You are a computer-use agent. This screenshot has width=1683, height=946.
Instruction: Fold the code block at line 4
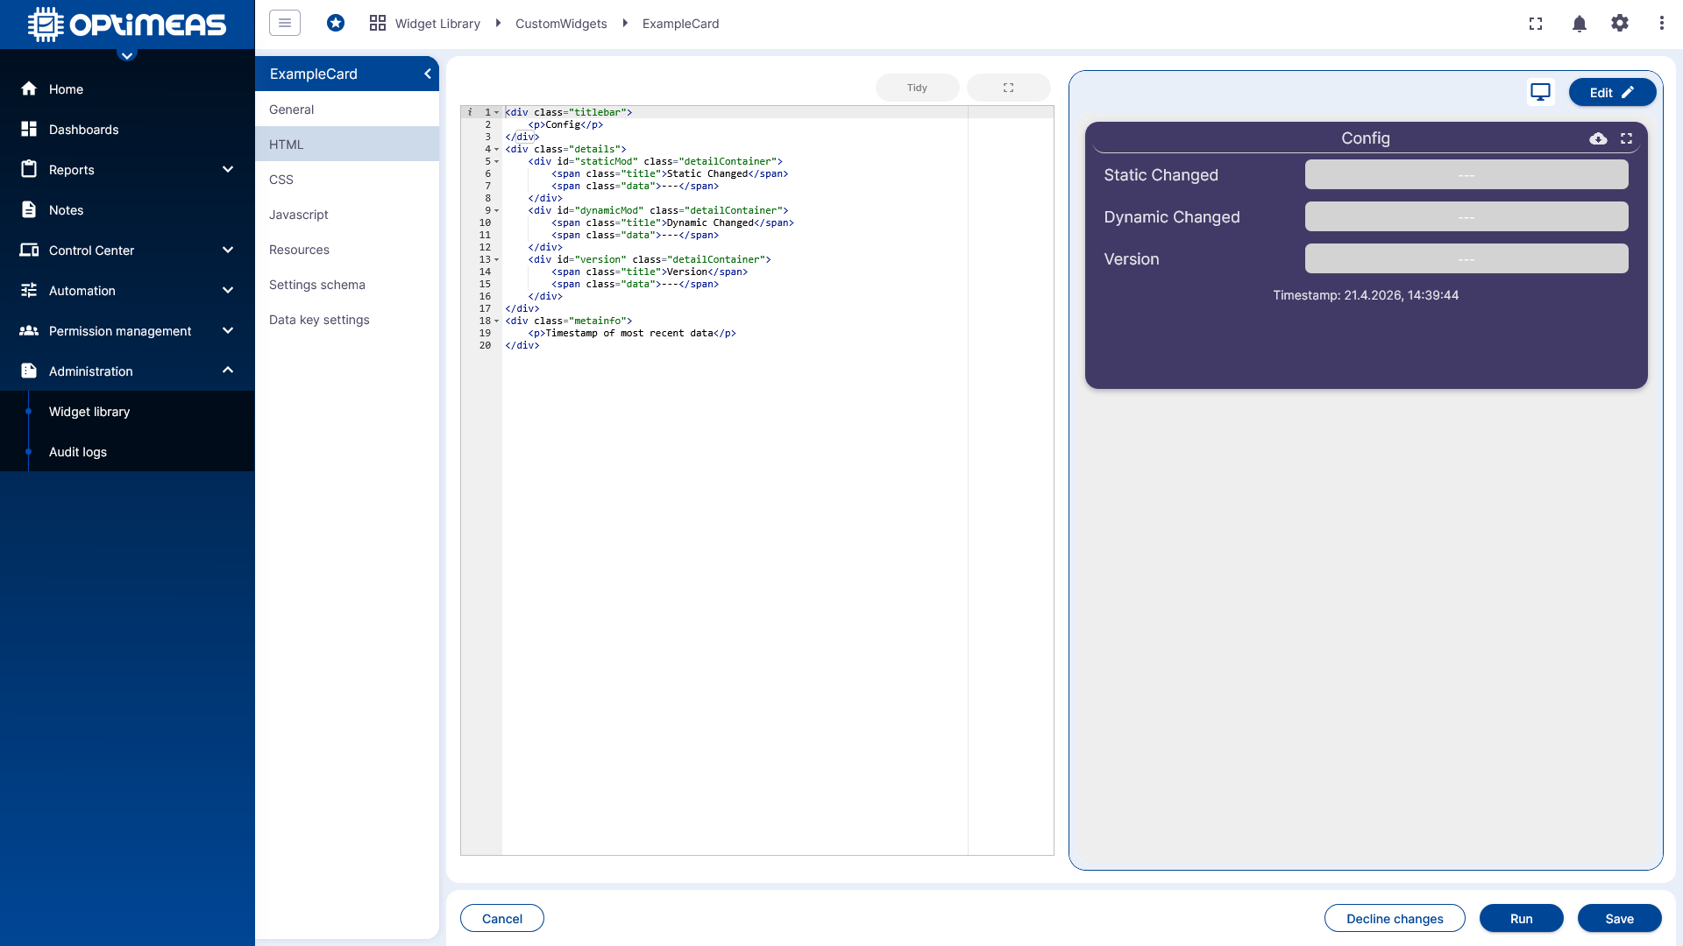pos(497,149)
